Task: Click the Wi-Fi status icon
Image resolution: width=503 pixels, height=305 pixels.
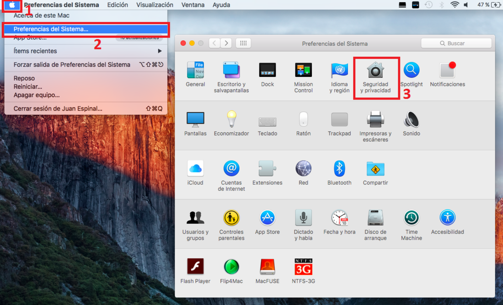Action: tap(454, 5)
